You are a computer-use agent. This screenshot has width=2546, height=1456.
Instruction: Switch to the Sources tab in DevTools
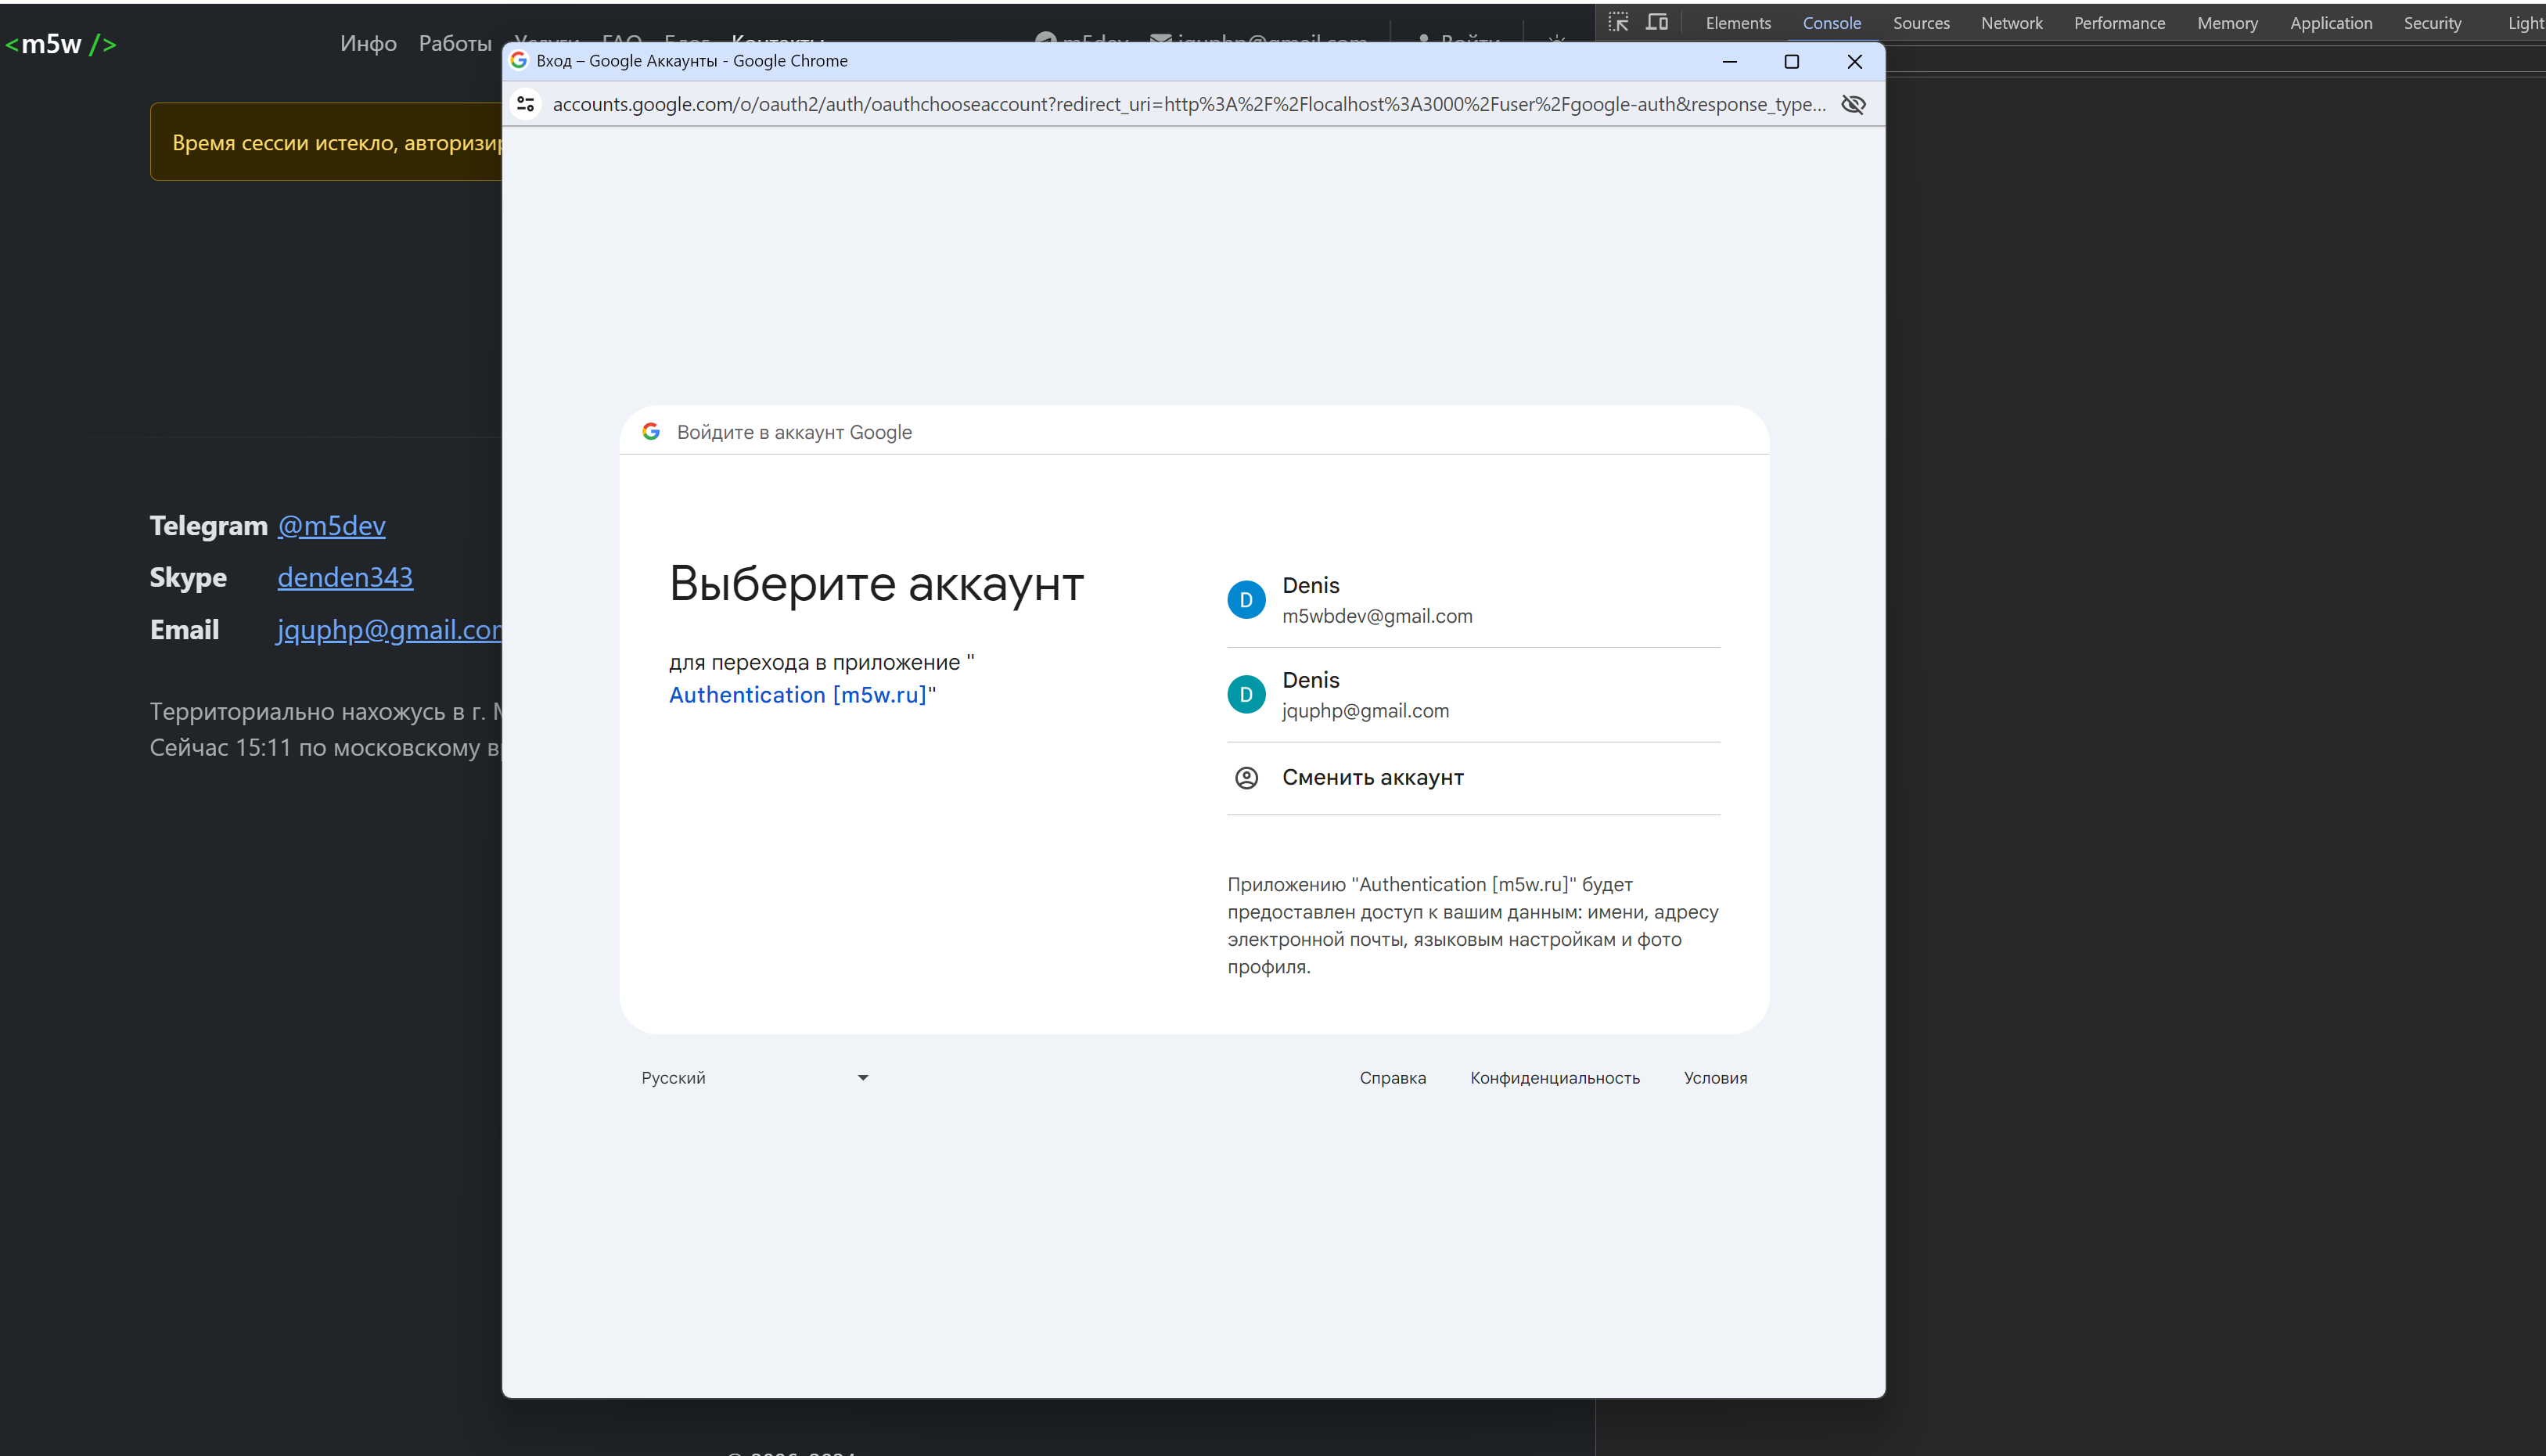[x=1921, y=22]
